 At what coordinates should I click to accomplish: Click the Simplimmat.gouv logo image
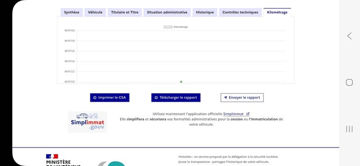[87, 122]
